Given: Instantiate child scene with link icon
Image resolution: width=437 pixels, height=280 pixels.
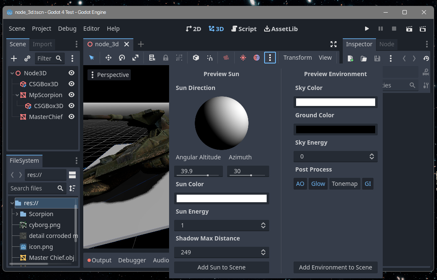Looking at the screenshot, I should click(x=27, y=58).
